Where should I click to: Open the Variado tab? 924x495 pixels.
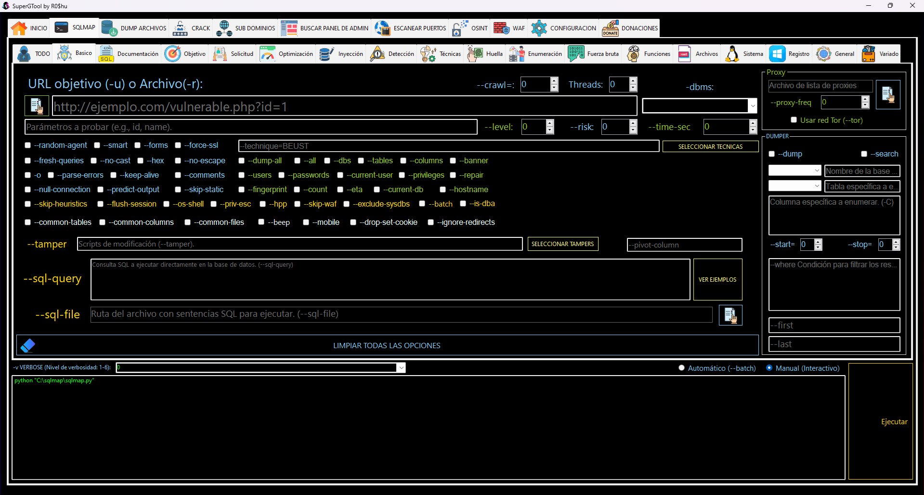click(x=880, y=54)
